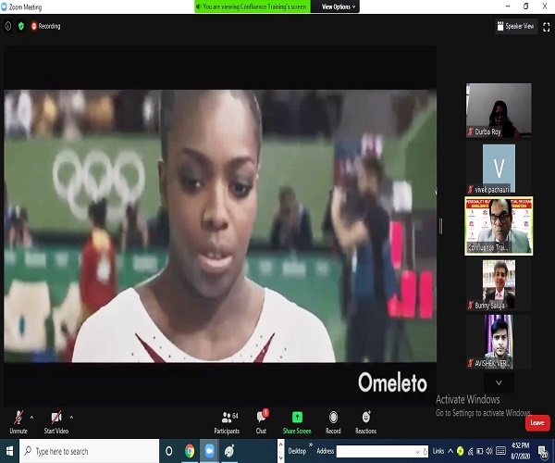Click the Desktop toolbar on taskbar
Image resolution: width=555 pixels, height=463 pixels.
[297, 451]
